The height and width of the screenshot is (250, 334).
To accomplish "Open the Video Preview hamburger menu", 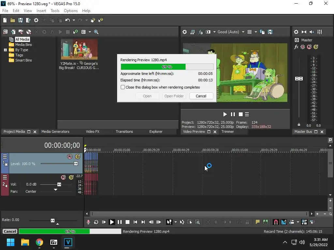I will click(x=247, y=114).
